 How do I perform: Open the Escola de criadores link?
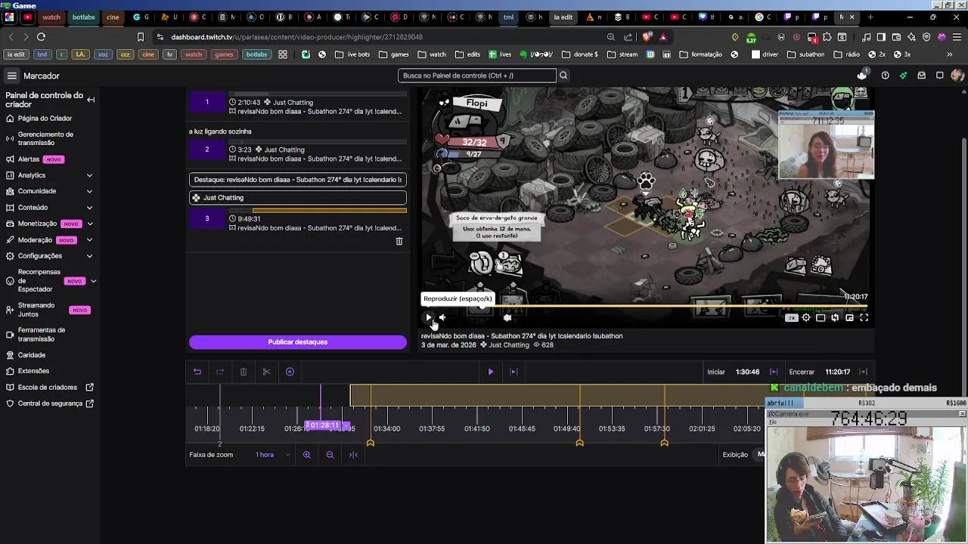point(50,388)
